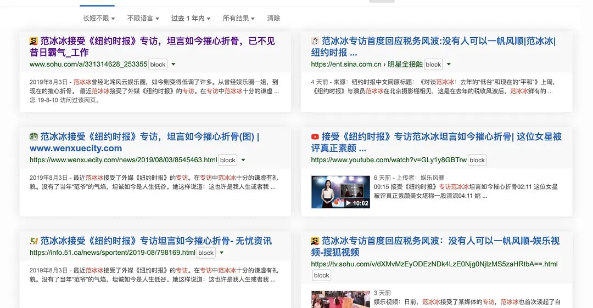Click the 51.ca favicon icon
The height and width of the screenshot is (308, 593).
click(x=33, y=241)
